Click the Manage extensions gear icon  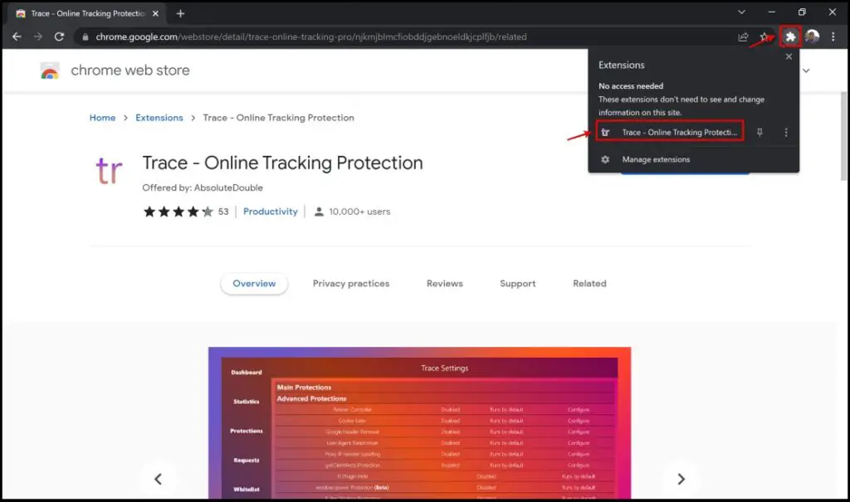pyautogui.click(x=605, y=159)
